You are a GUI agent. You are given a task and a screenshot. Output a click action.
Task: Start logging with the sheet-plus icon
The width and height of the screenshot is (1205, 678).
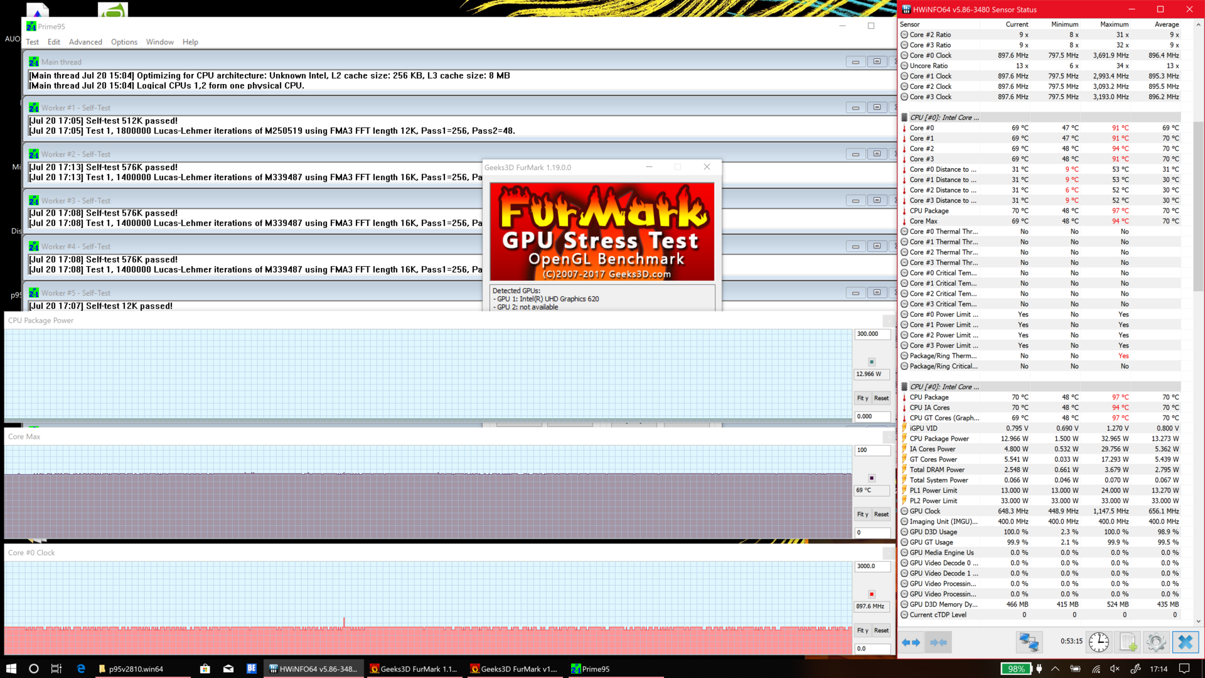1128,642
